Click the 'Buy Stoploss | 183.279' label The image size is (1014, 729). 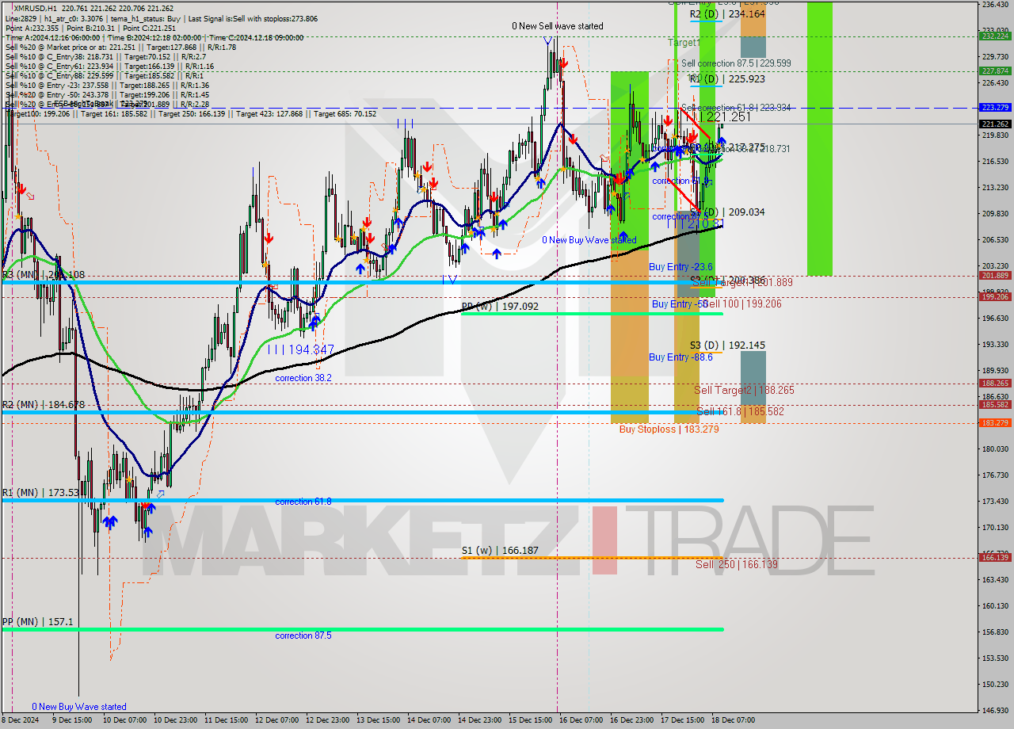[x=669, y=429]
